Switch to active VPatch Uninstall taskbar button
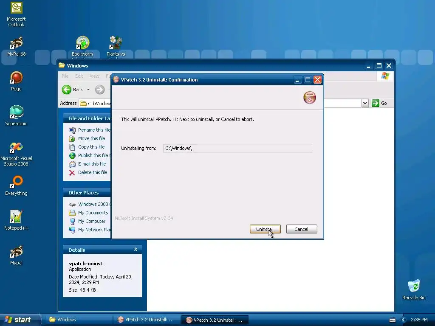The height and width of the screenshot is (326, 435). click(x=215, y=320)
